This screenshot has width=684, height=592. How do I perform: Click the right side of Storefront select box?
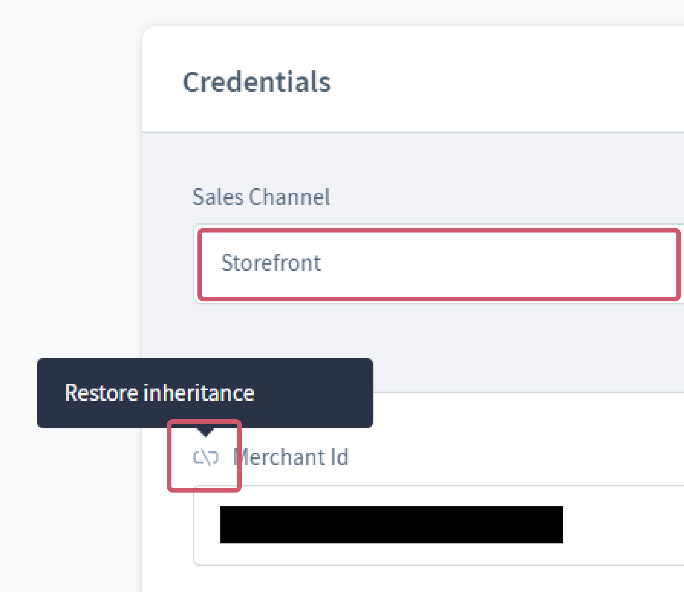(631, 264)
